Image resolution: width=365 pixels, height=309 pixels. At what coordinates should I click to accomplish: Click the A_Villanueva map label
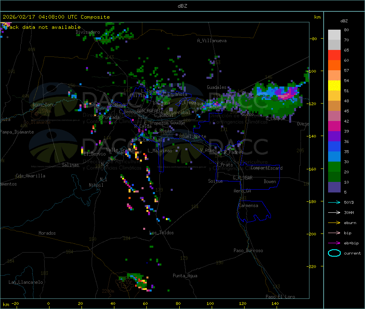(212, 41)
